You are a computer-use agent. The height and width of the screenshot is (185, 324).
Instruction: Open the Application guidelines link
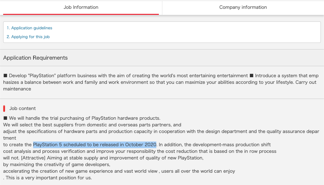30,28
